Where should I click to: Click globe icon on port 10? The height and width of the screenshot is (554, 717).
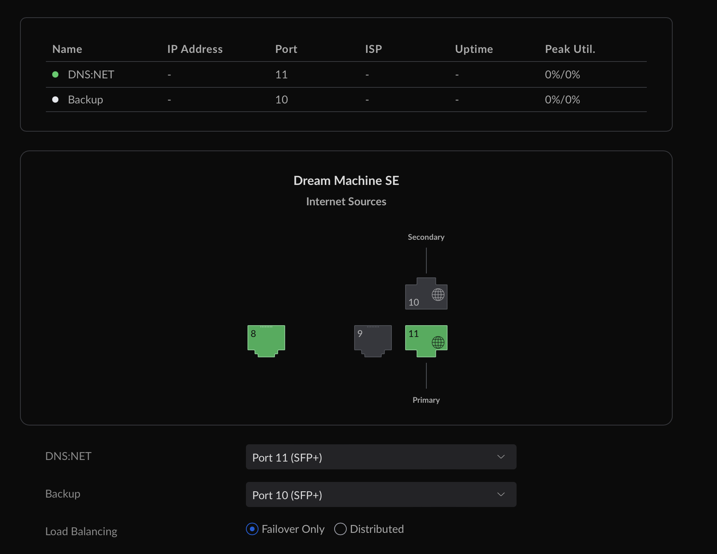point(438,295)
